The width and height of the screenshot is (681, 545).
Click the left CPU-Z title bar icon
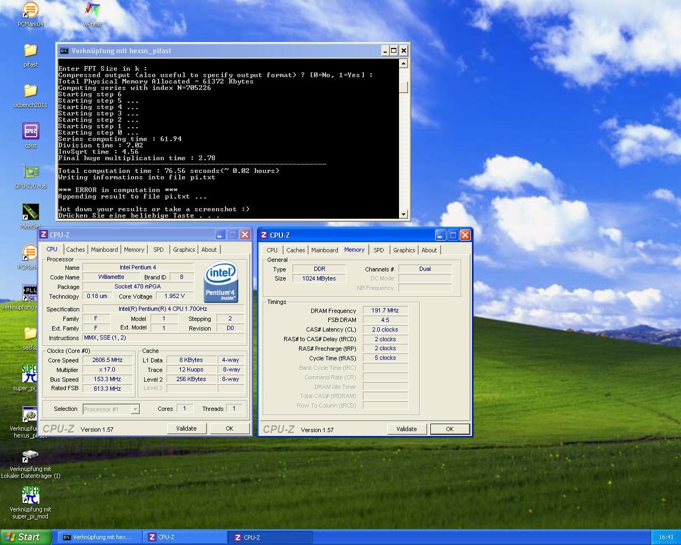44,235
